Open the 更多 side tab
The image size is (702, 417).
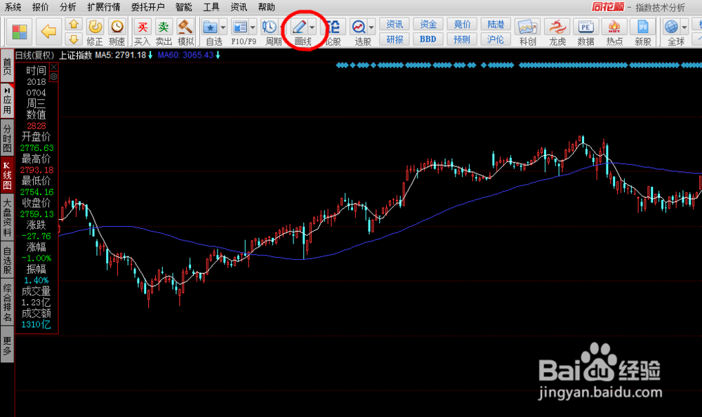(x=7, y=345)
